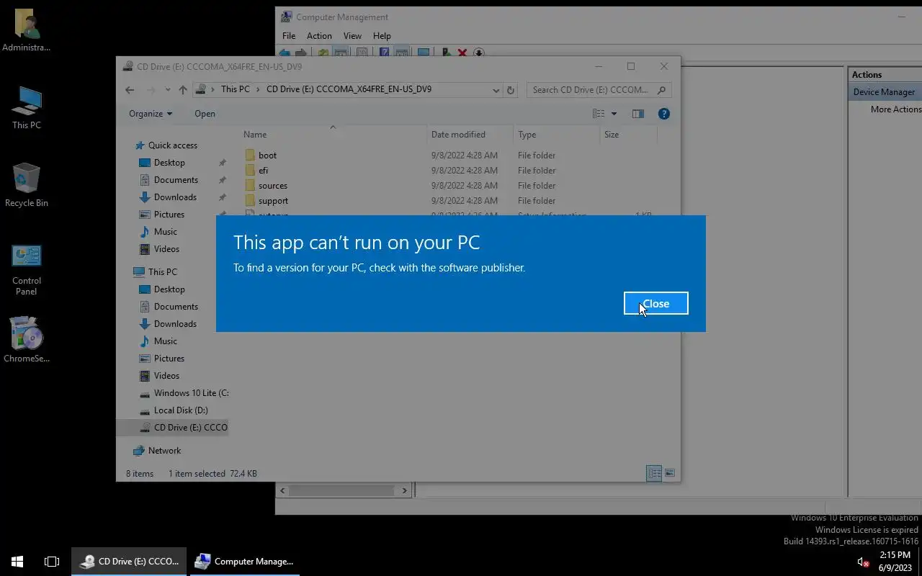The image size is (922, 576).
Task: Select the Control Panel desktop icon
Action: [x=27, y=269]
